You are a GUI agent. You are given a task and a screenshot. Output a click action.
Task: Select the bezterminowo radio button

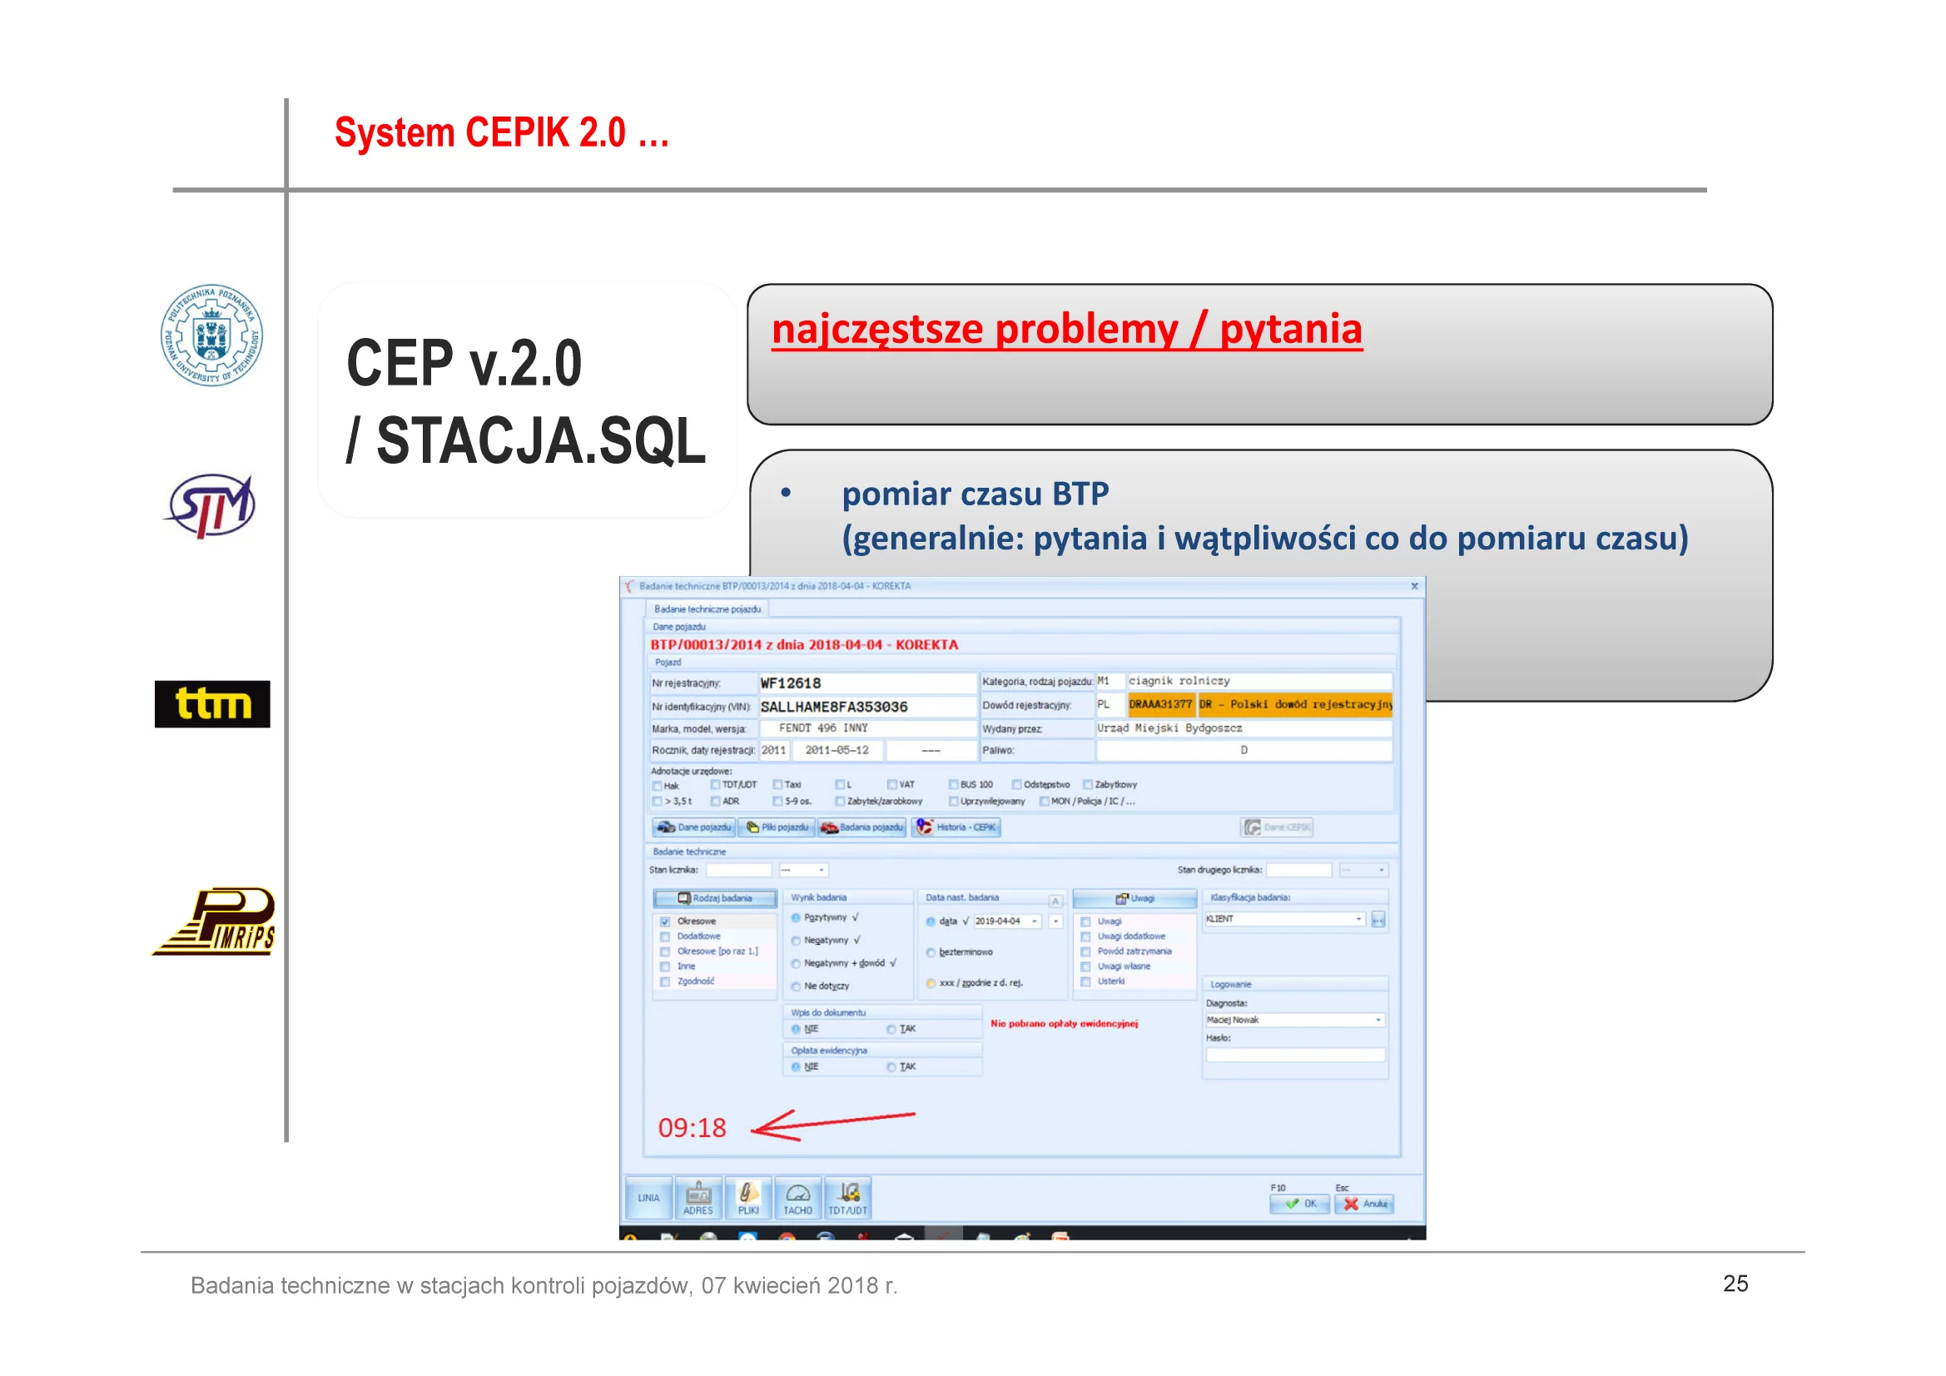pos(931,952)
